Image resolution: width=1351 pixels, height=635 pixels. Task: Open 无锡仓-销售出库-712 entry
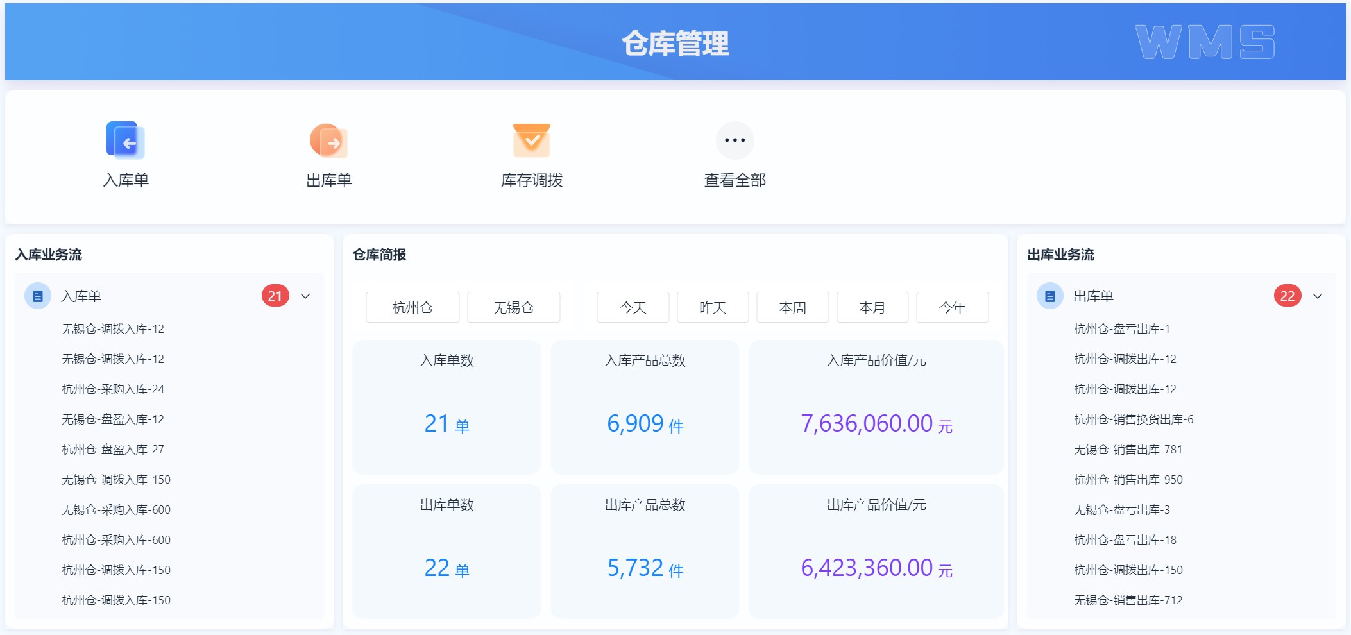[x=1128, y=600]
